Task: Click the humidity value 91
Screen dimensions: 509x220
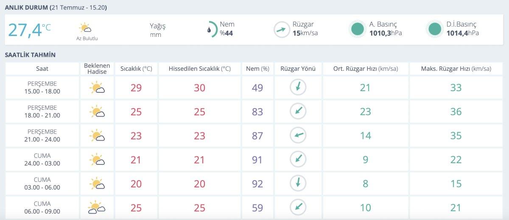Action: 257,160
